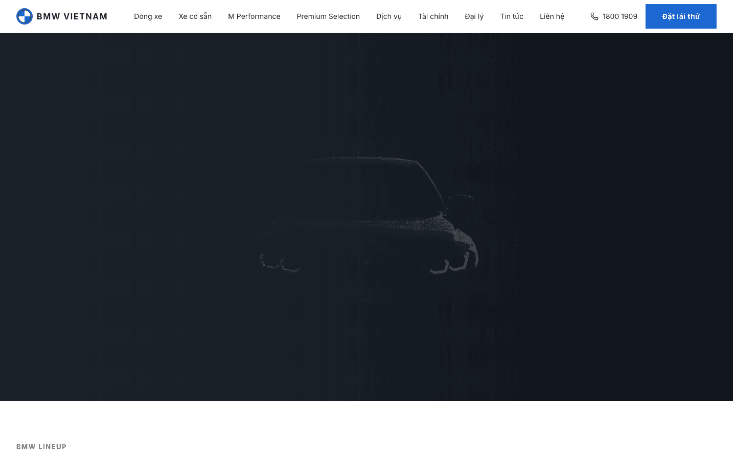
Task: Go to M Performance section
Action: (254, 16)
